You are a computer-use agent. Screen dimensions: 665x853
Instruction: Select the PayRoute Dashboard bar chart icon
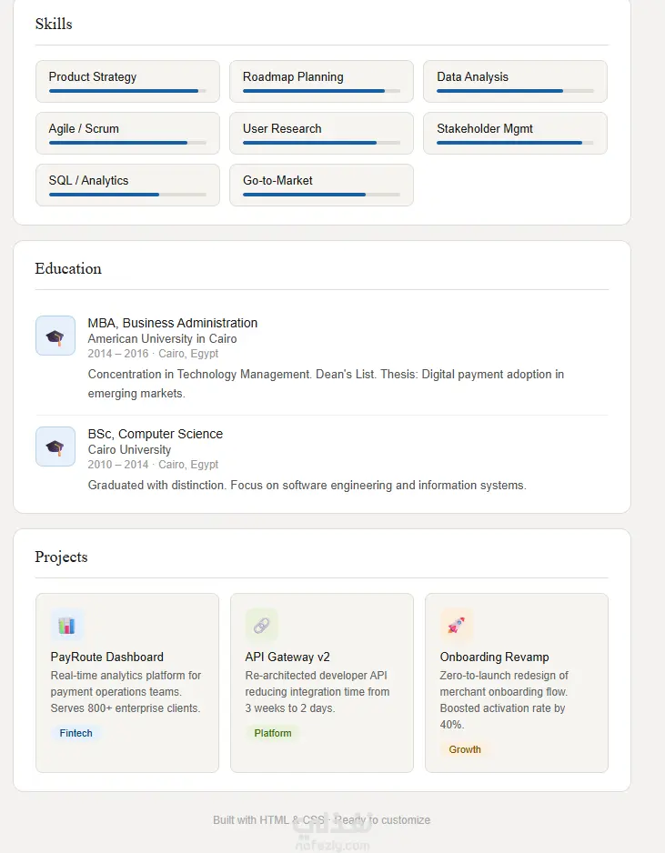coord(67,625)
